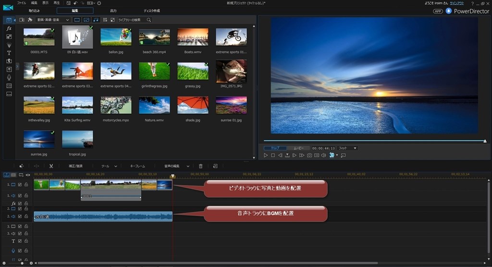Image resolution: width=492 pixels, height=267 pixels.
Task: Switch to the 取り込み tab
Action: pyautogui.click(x=34, y=11)
